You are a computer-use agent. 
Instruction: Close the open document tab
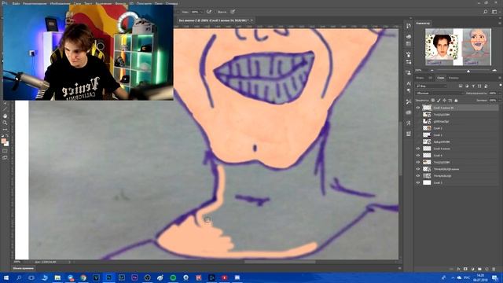[251, 20]
